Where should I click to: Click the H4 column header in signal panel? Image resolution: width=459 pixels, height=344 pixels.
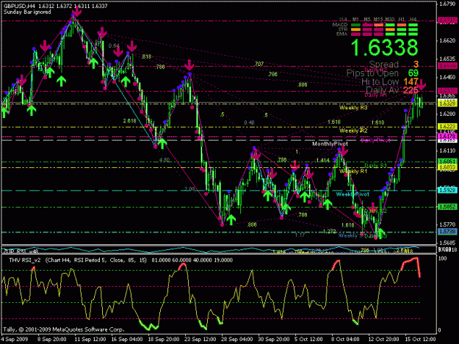point(413,19)
